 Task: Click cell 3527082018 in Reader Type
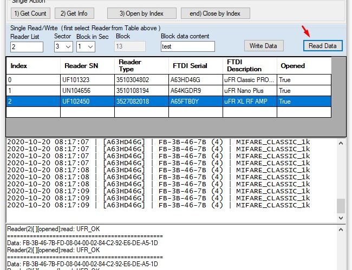(141, 102)
